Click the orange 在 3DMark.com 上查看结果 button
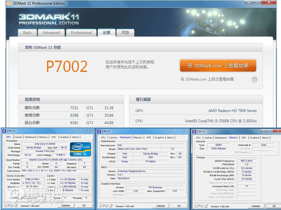 click(218, 66)
